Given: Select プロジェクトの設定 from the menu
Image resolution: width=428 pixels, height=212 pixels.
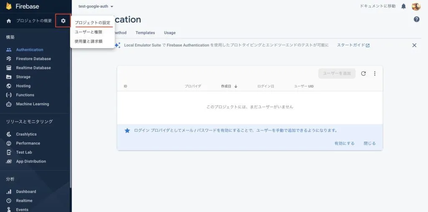Looking at the screenshot, I should [x=92, y=22].
